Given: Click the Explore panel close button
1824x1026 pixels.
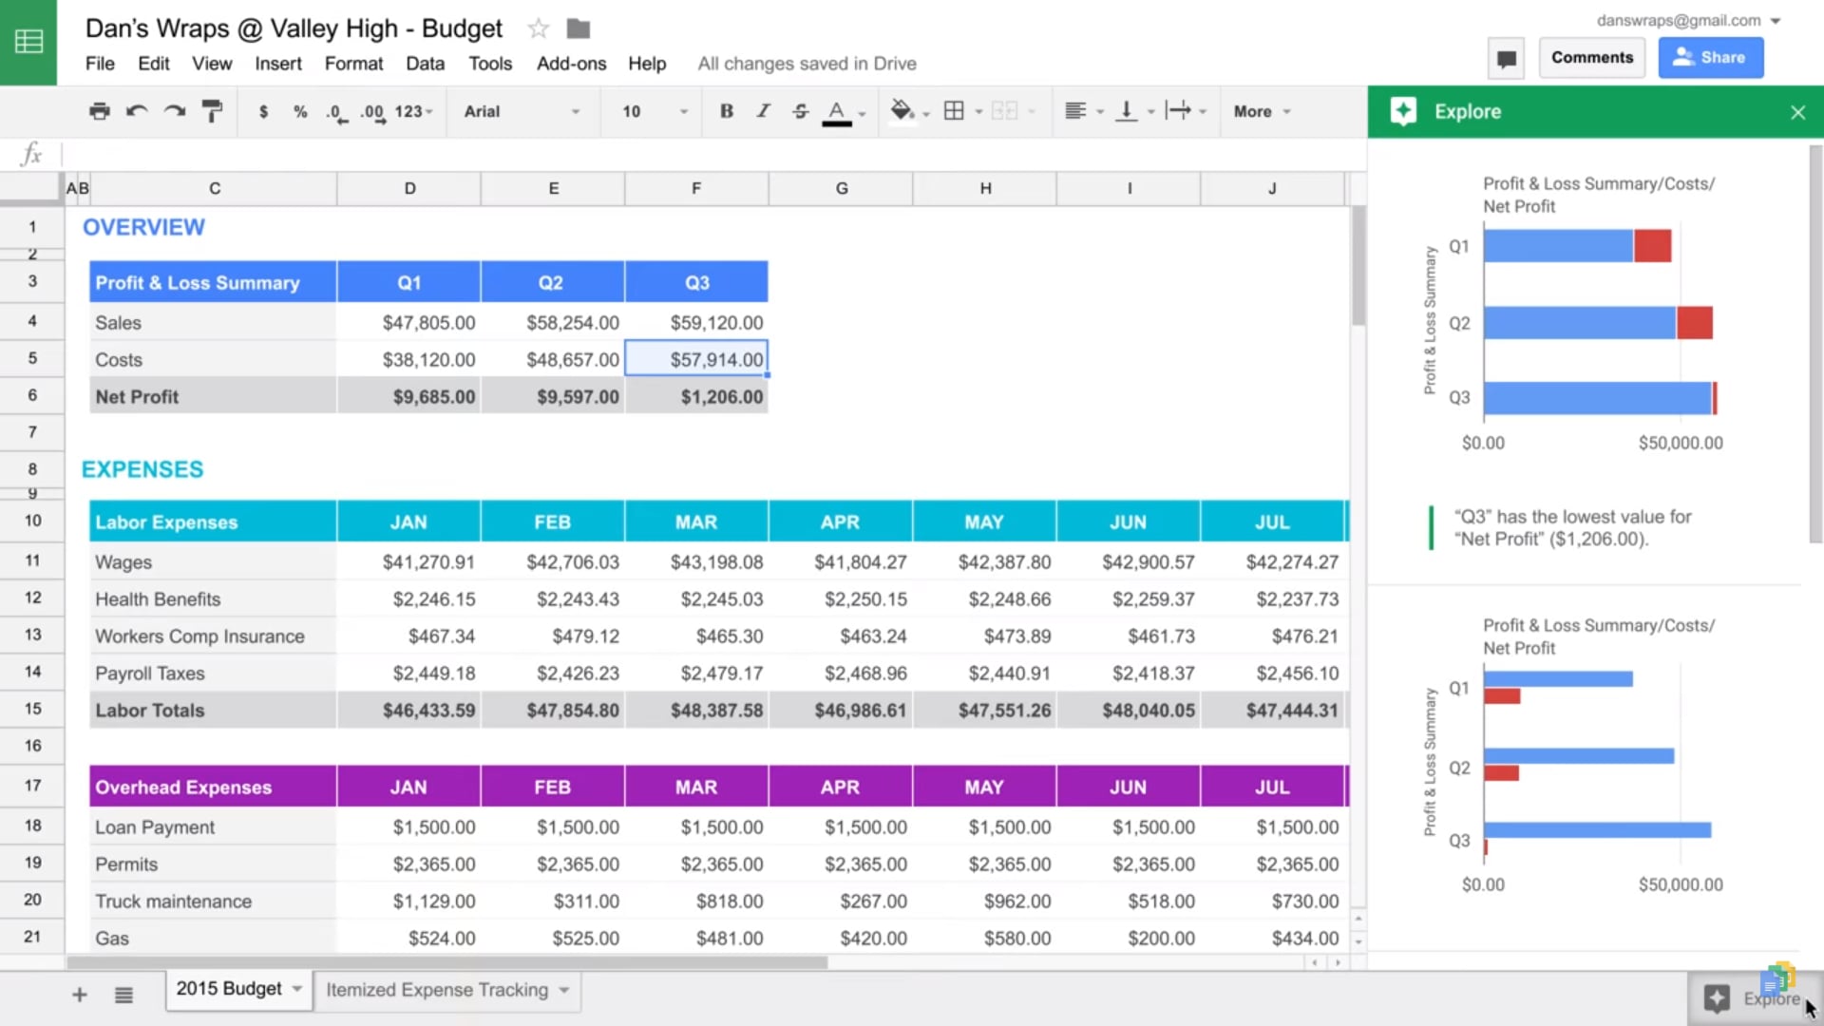Looking at the screenshot, I should click(x=1799, y=111).
